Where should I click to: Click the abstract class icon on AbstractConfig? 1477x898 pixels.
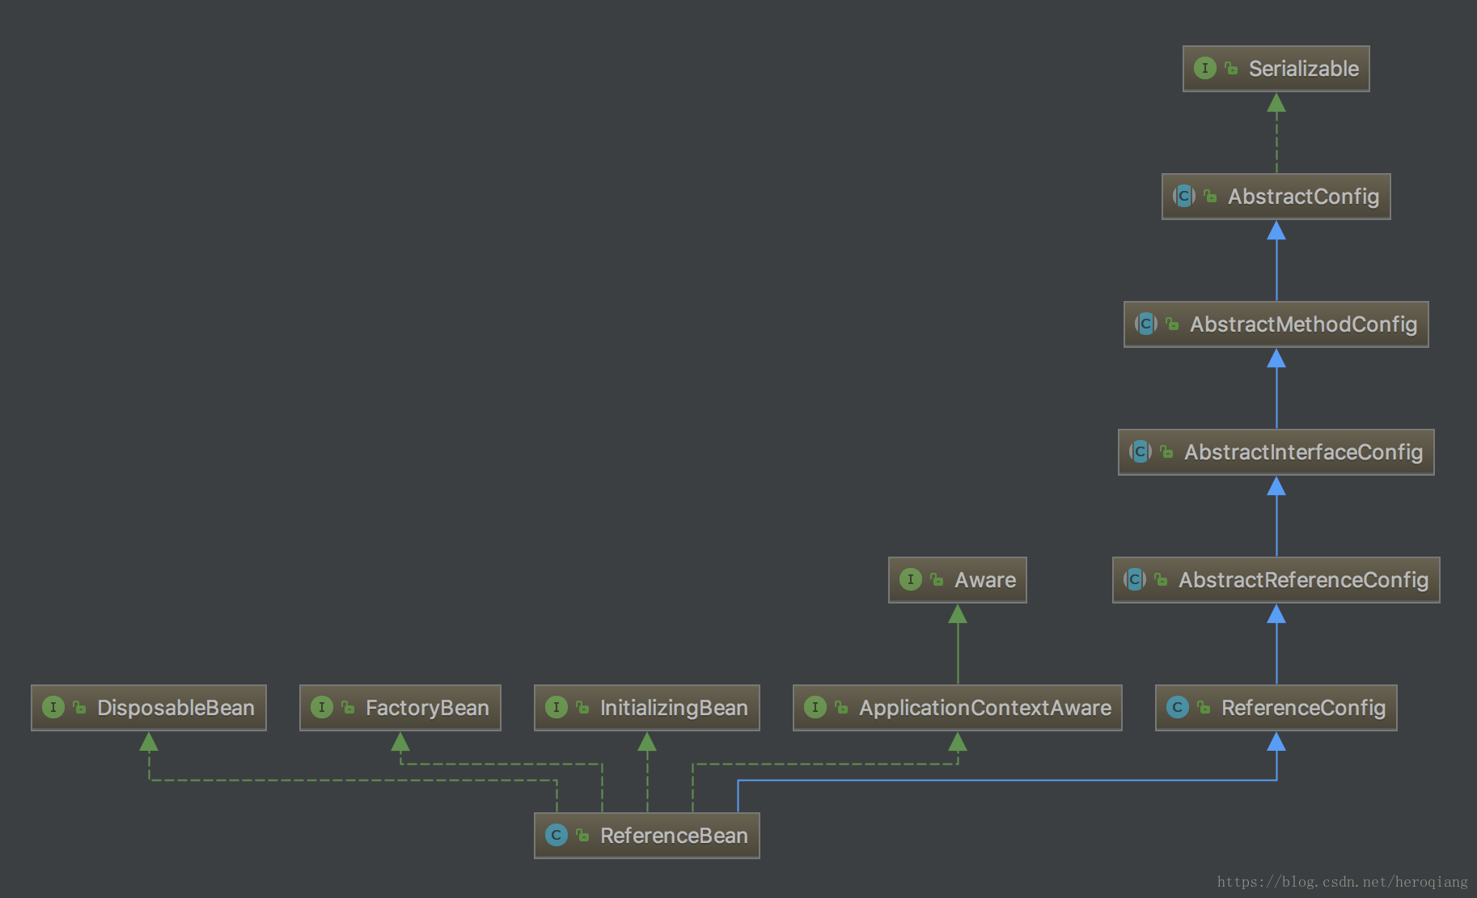click(x=1183, y=196)
